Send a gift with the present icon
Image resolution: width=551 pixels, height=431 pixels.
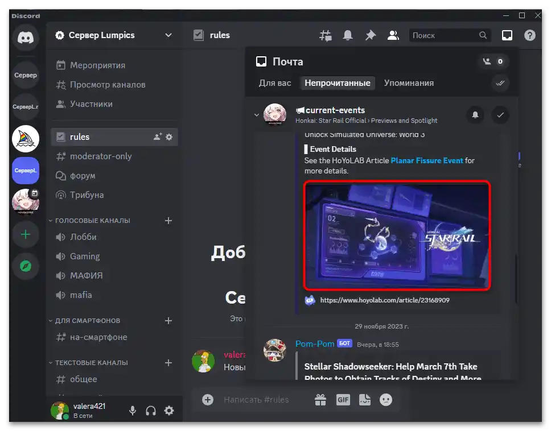point(320,400)
